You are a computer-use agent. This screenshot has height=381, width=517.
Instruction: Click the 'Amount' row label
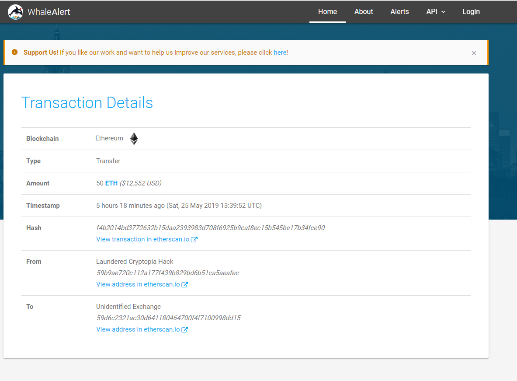[38, 183]
